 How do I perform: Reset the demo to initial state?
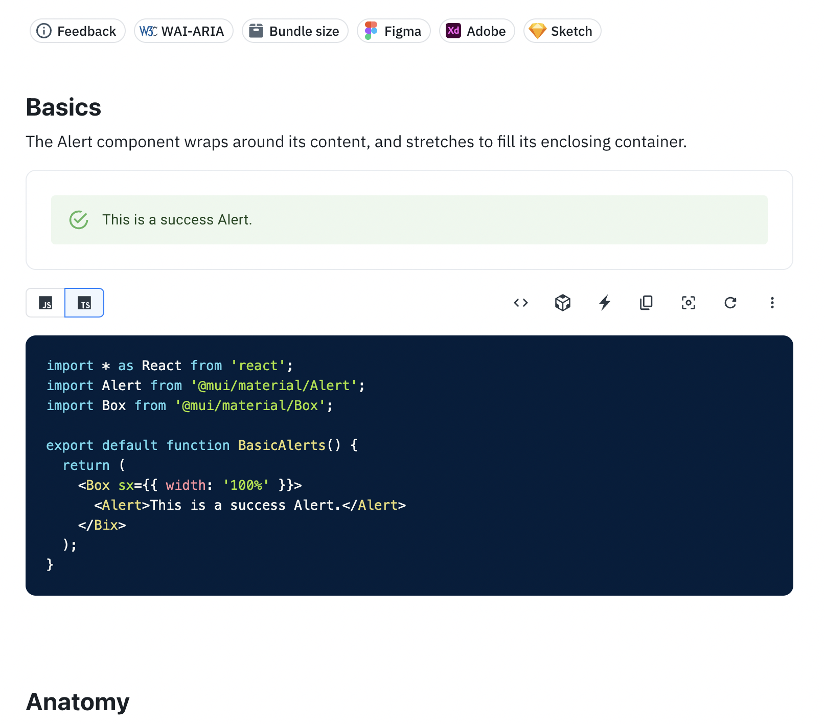730,303
